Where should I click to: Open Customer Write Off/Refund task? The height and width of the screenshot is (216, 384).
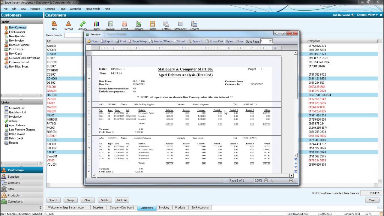[24, 58]
